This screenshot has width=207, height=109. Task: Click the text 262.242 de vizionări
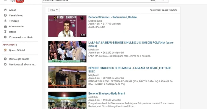pyautogui.click(x=113, y=53)
